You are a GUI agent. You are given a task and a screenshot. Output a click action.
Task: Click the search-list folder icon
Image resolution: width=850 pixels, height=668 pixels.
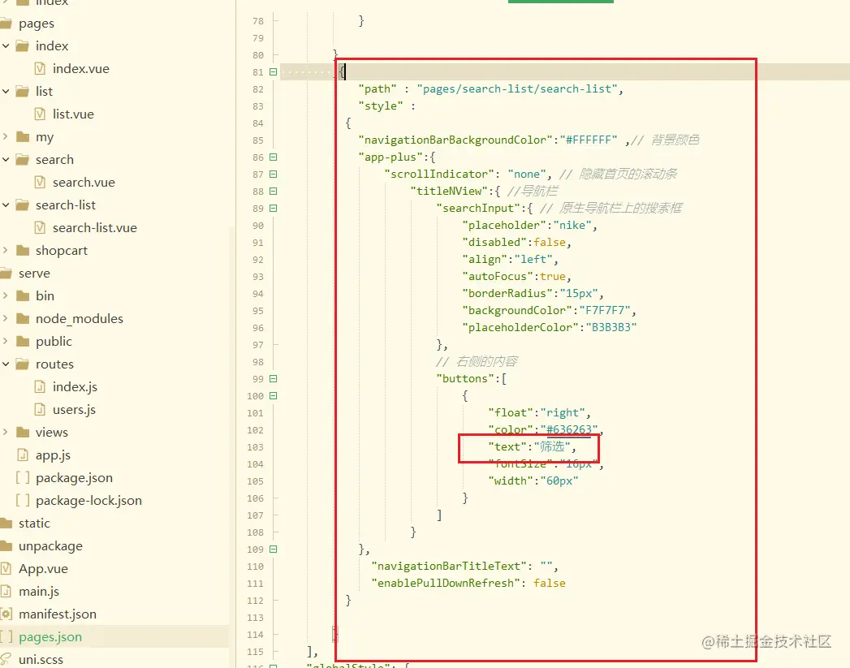tap(23, 205)
